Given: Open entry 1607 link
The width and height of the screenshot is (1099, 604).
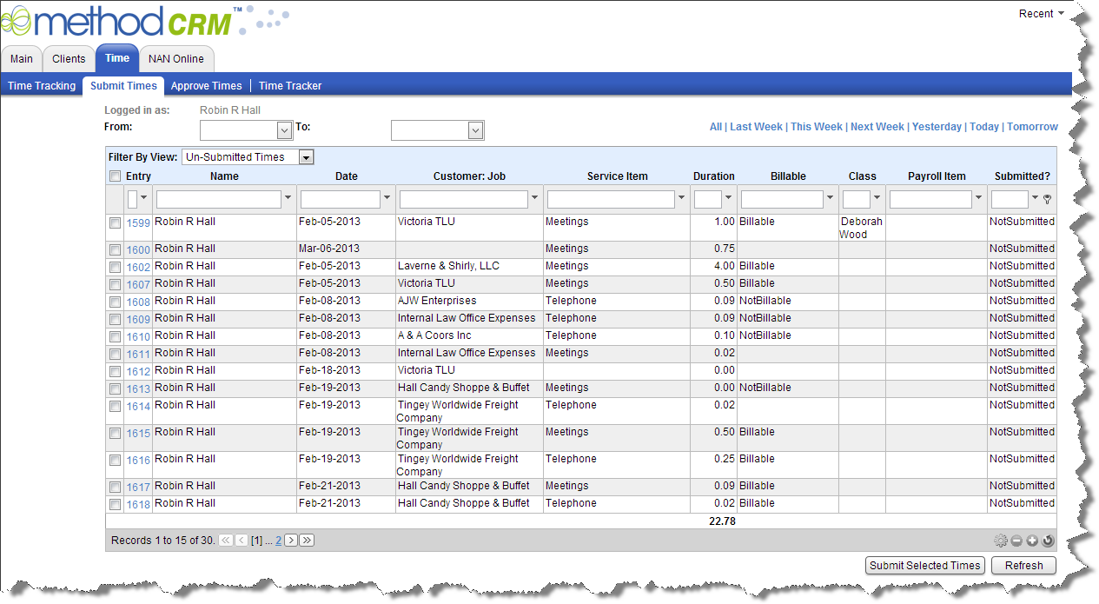Looking at the screenshot, I should tap(138, 284).
